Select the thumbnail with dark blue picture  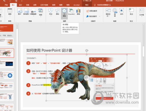tap(7, 64)
